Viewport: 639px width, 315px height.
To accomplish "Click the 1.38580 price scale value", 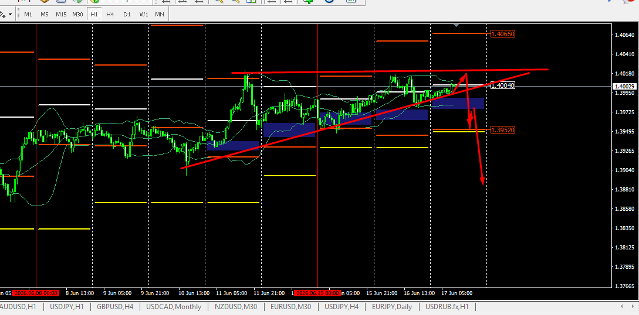I will point(626,209).
